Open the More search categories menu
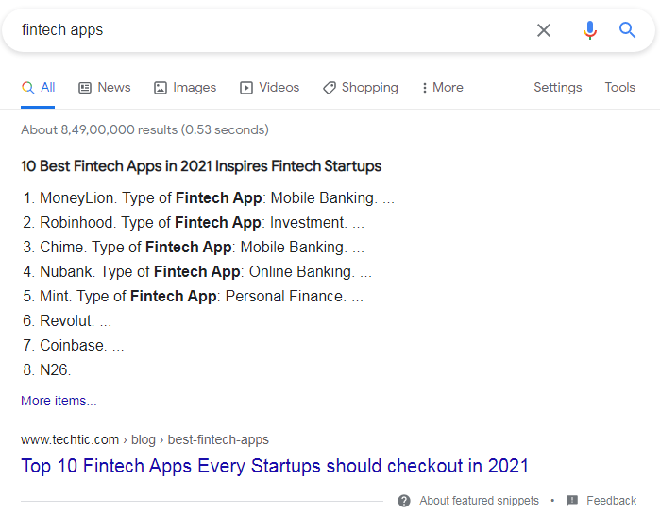 [442, 88]
